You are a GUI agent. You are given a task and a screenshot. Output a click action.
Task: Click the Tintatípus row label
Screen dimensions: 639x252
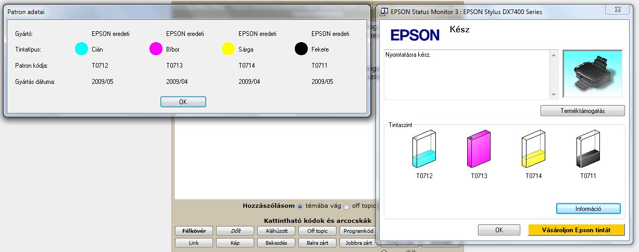(28, 49)
